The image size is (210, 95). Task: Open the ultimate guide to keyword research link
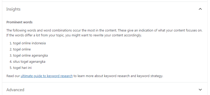tap(47, 76)
